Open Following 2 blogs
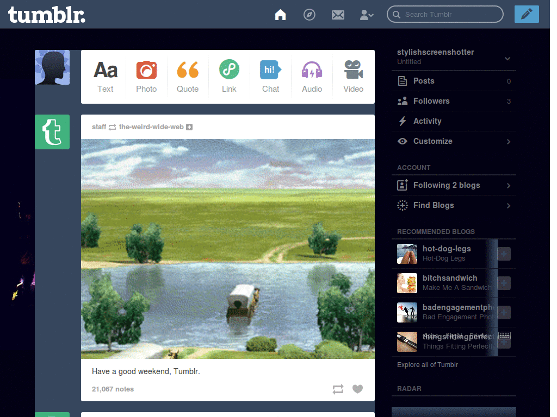The image size is (557, 417). (454, 185)
